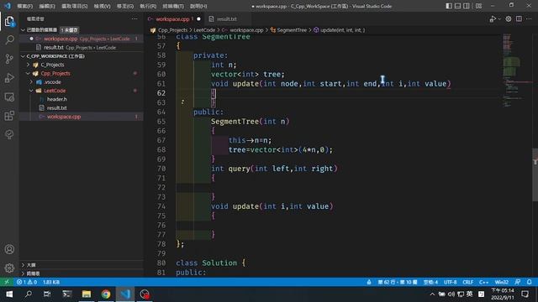Open result.txt in LeetCode folder tree
Image resolution: width=538 pixels, height=302 pixels.
tap(56, 108)
